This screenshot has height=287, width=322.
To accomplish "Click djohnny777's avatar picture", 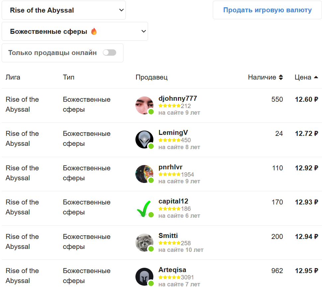I will (x=144, y=105).
